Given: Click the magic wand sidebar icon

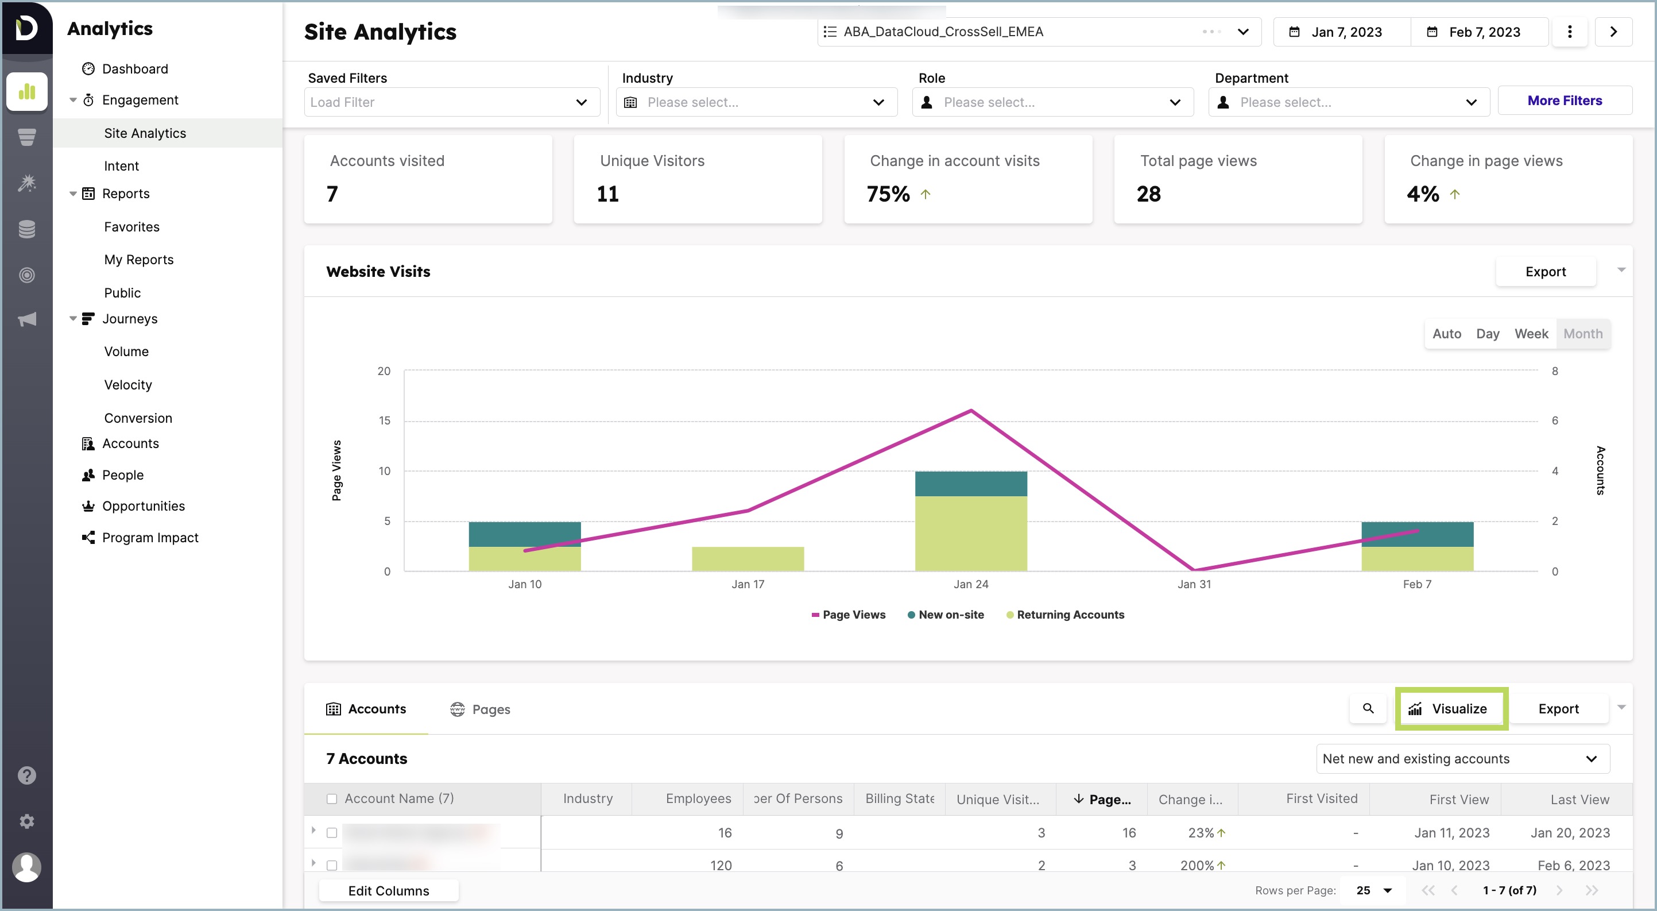Looking at the screenshot, I should pos(27,183).
